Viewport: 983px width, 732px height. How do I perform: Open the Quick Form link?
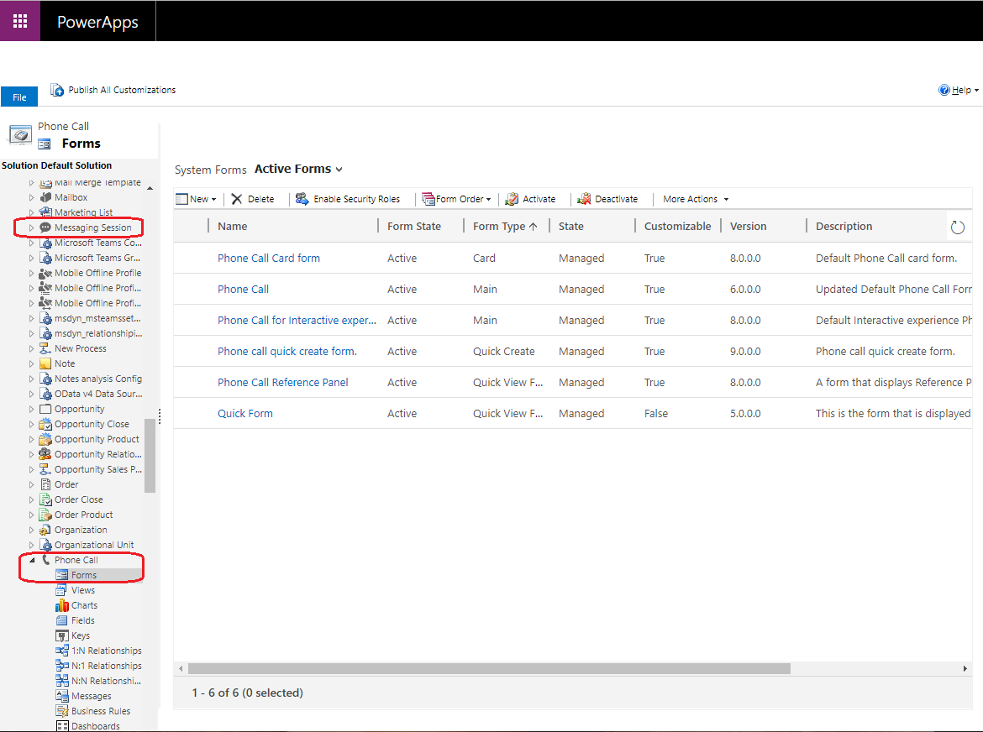[x=244, y=414]
